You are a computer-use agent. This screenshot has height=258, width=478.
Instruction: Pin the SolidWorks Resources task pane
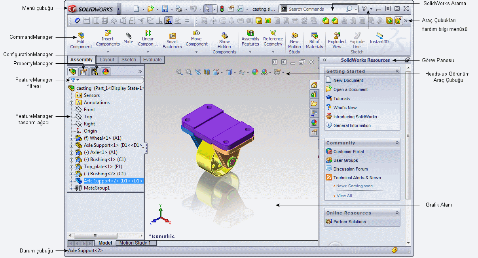[x=407, y=60]
